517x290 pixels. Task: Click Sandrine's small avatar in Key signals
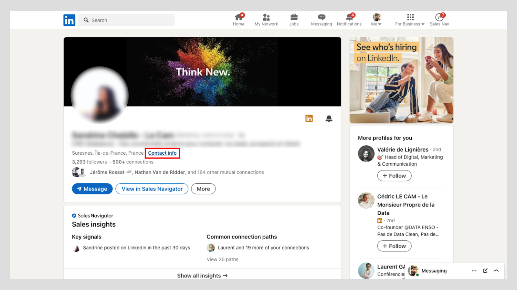click(76, 248)
